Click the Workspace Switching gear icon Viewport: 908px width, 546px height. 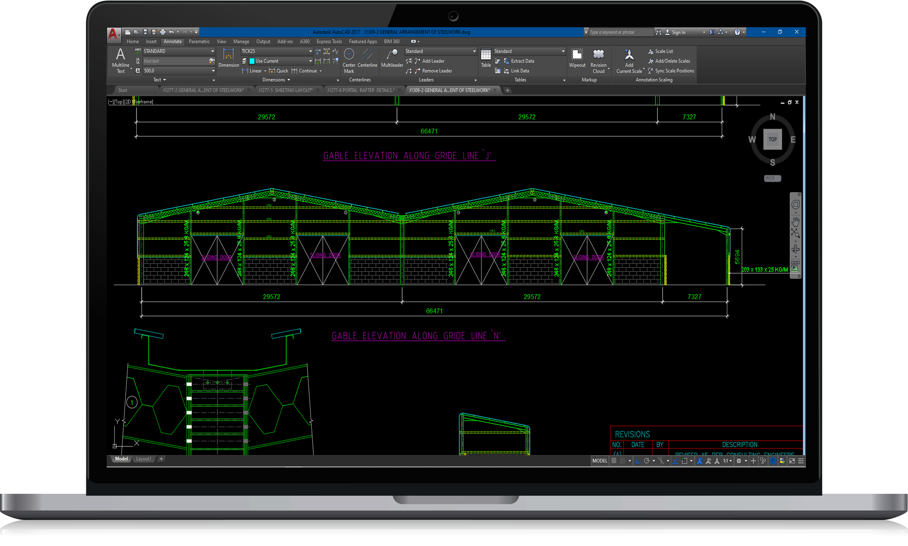coord(739,461)
